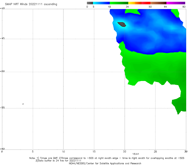The image size is (188, 165).
Task: Click the longitude axis label '20'
Action: click(124, 152)
